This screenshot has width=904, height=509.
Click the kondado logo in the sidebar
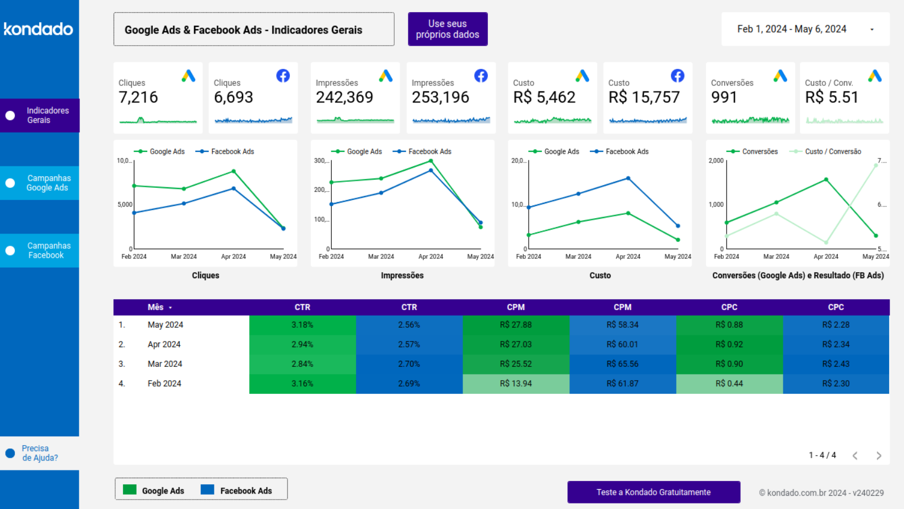pyautogui.click(x=39, y=29)
